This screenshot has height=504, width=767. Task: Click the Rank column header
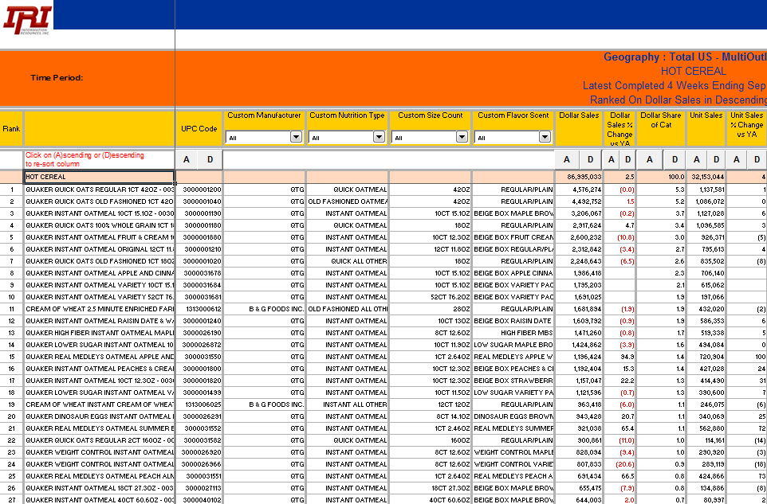coord(12,129)
